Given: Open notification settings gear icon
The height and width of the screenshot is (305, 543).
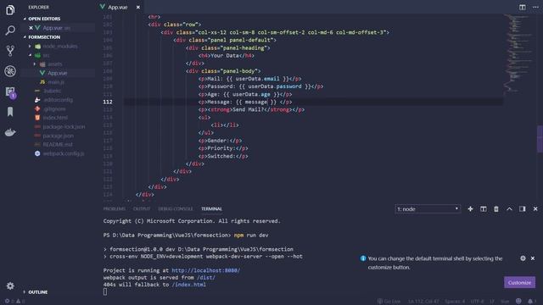Looking at the screenshot, I should tap(523, 258).
